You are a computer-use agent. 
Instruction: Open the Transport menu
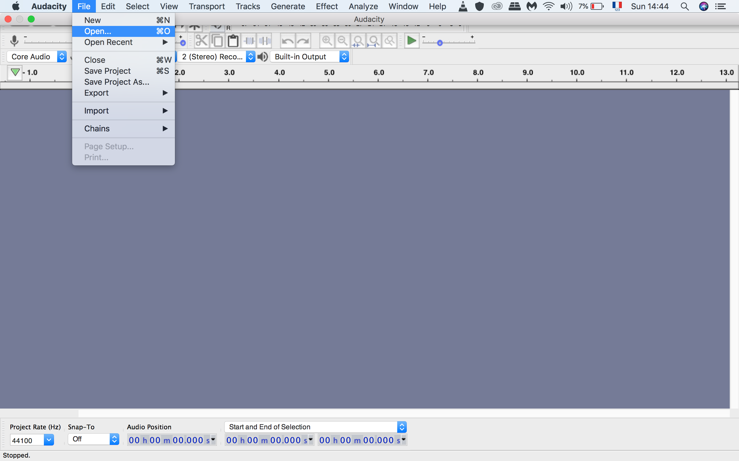206,6
